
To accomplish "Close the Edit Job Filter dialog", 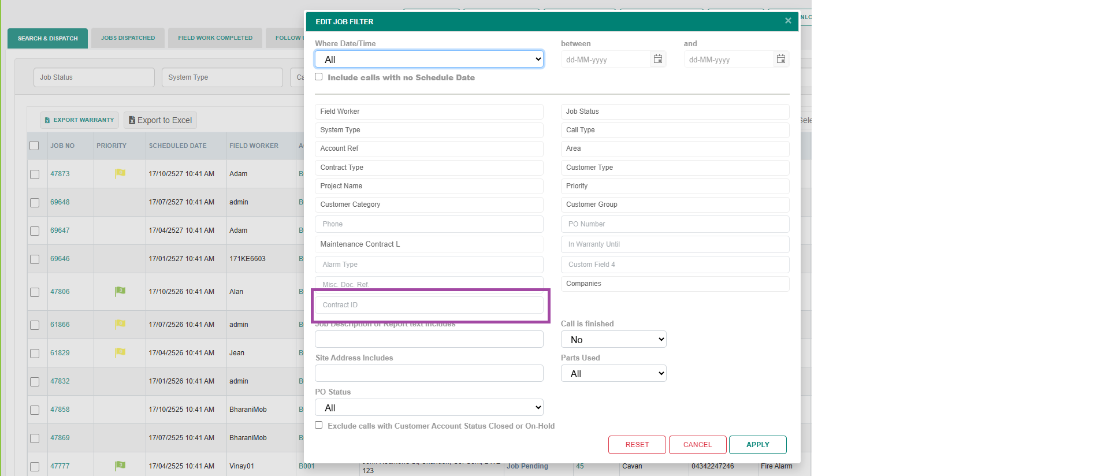I will (788, 21).
